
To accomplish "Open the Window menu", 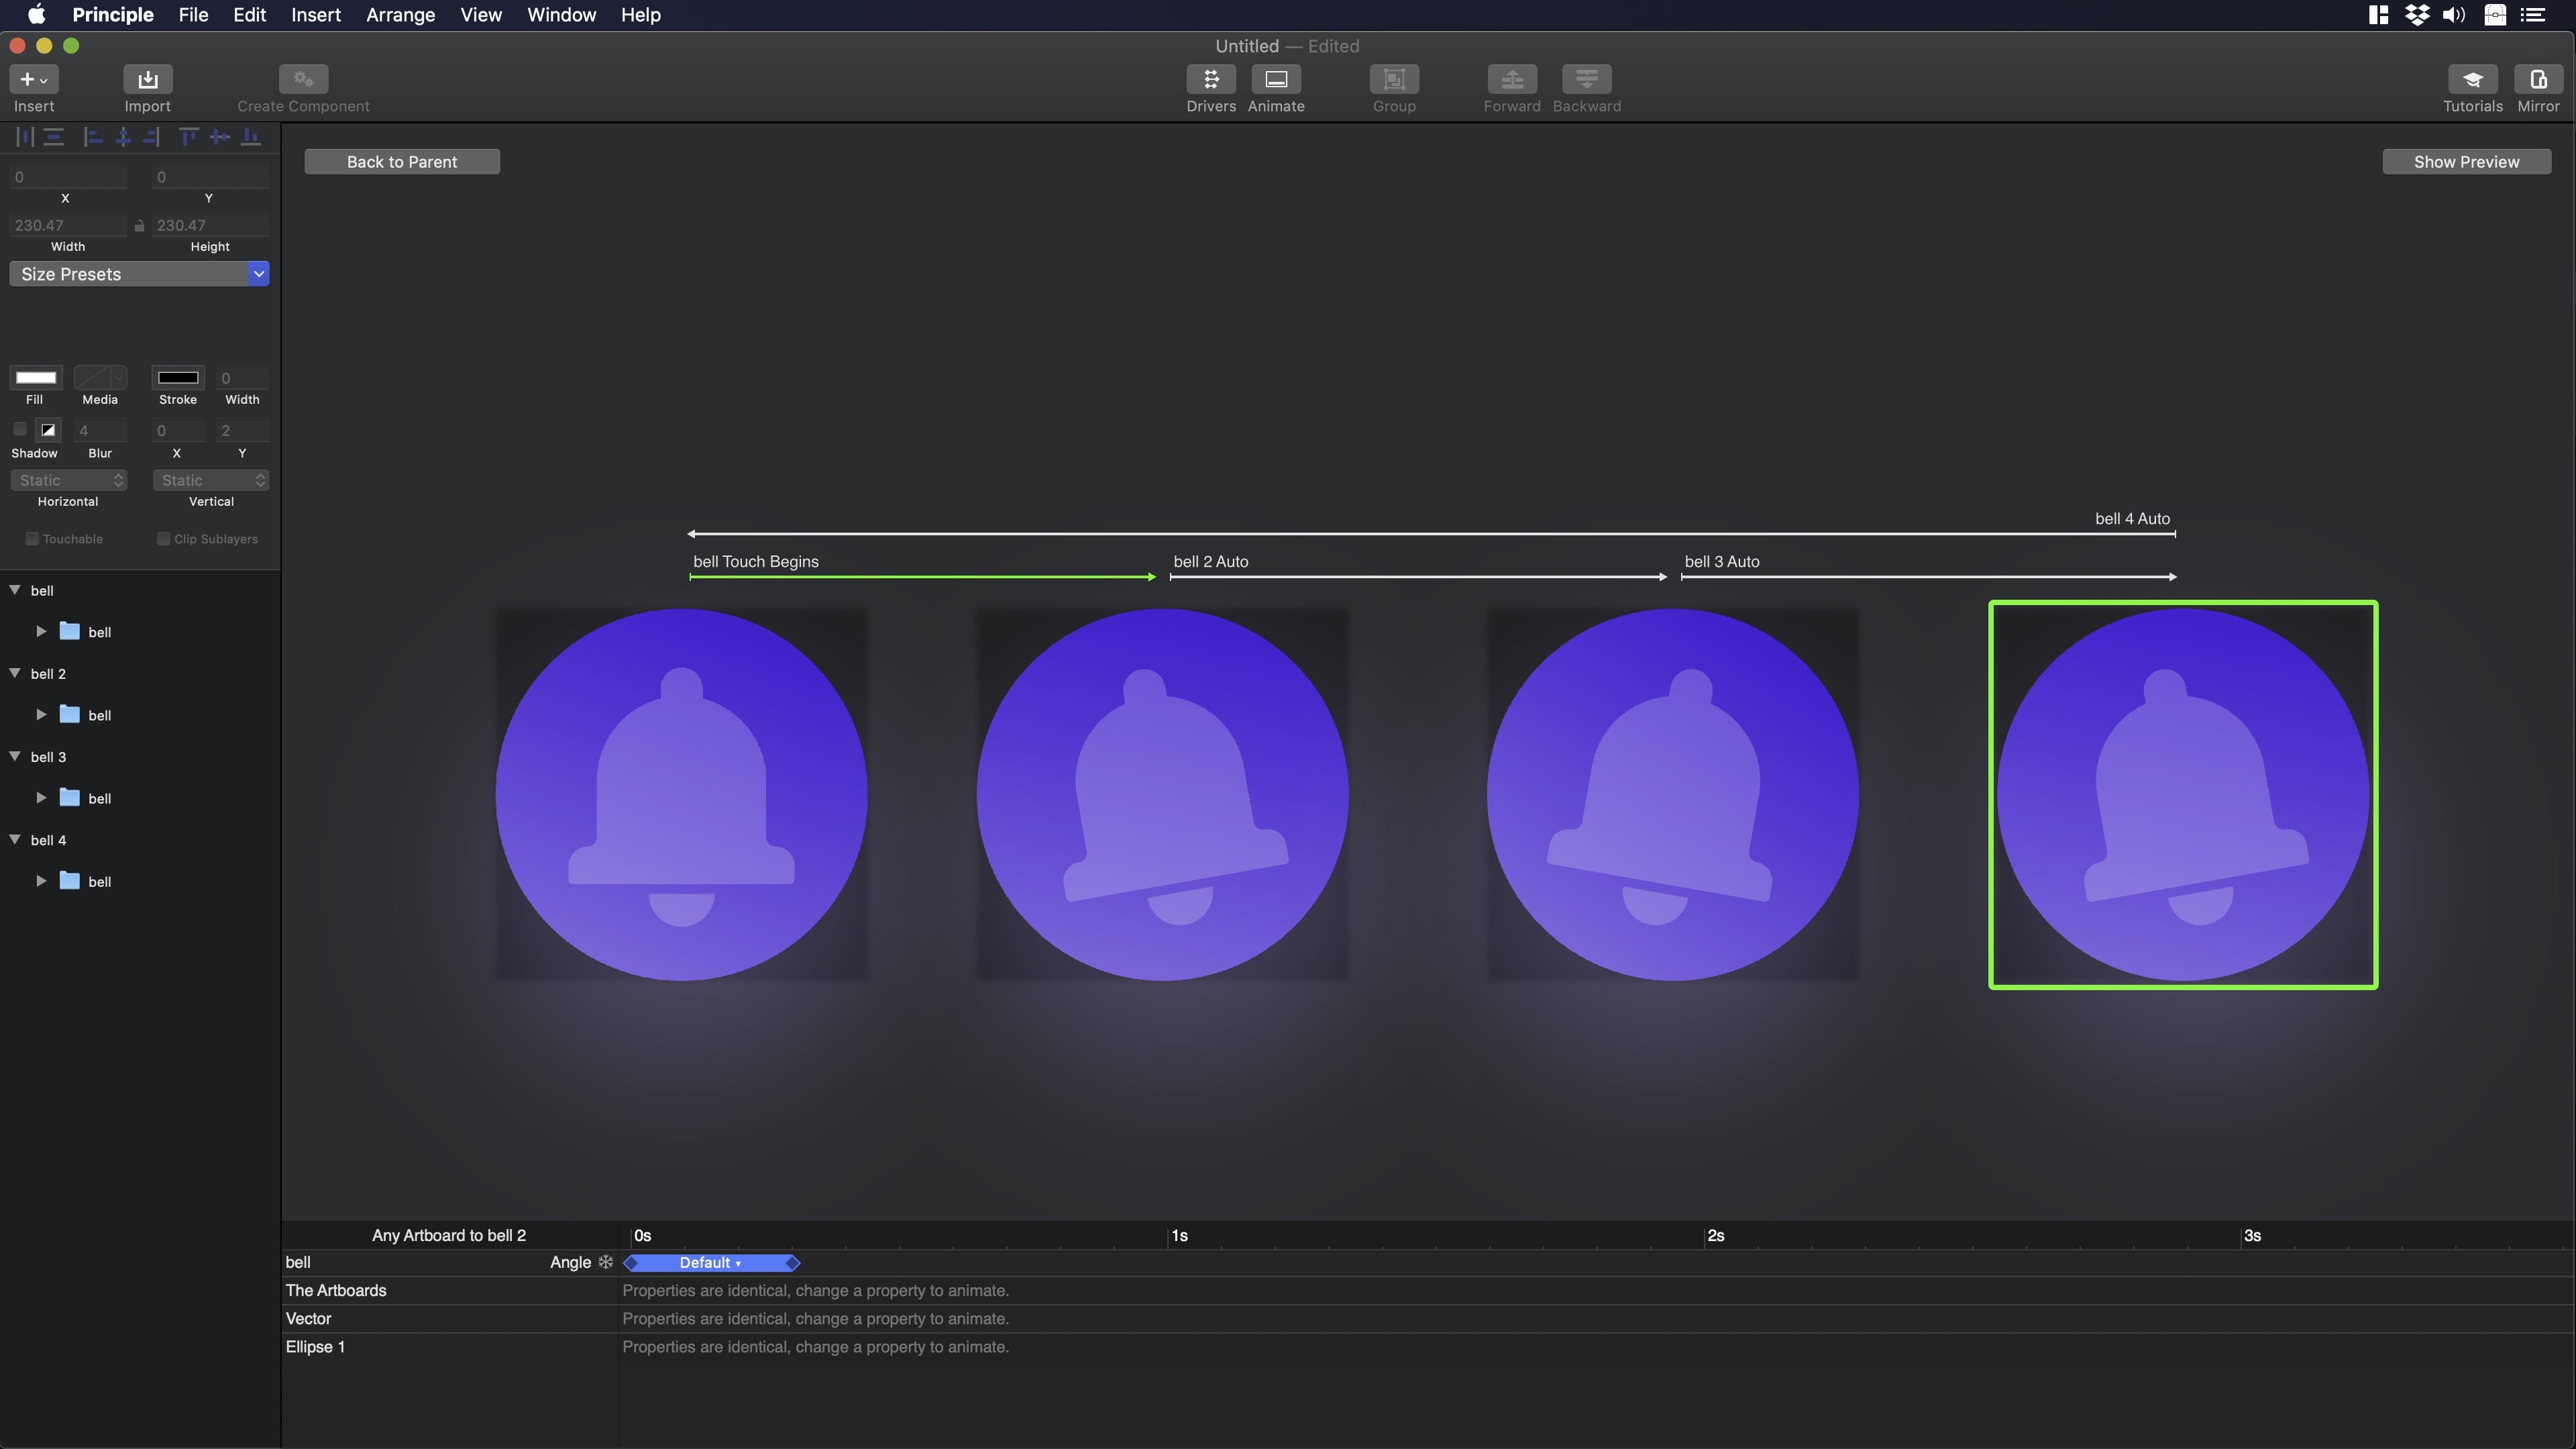I will coord(560,15).
